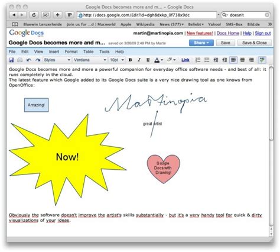Click the document title text
280x252 pixels.
point(57,43)
